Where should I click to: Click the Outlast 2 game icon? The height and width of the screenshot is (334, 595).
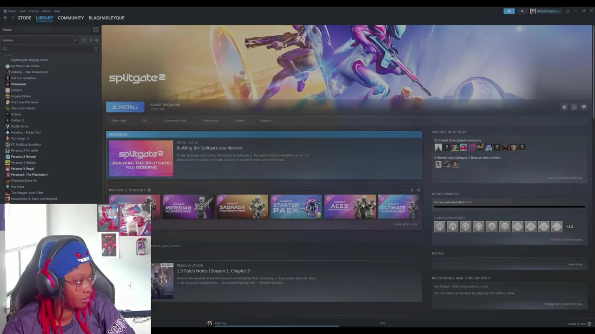7,120
